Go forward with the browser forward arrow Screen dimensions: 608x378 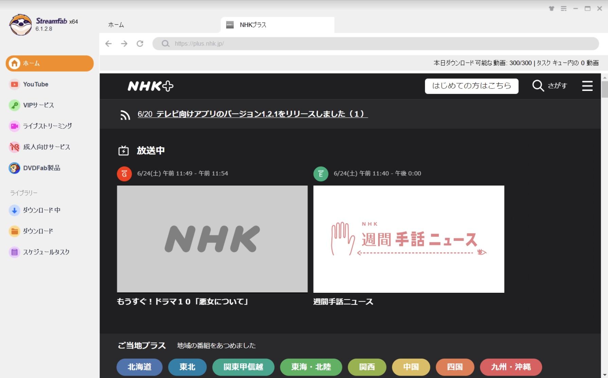(x=124, y=43)
